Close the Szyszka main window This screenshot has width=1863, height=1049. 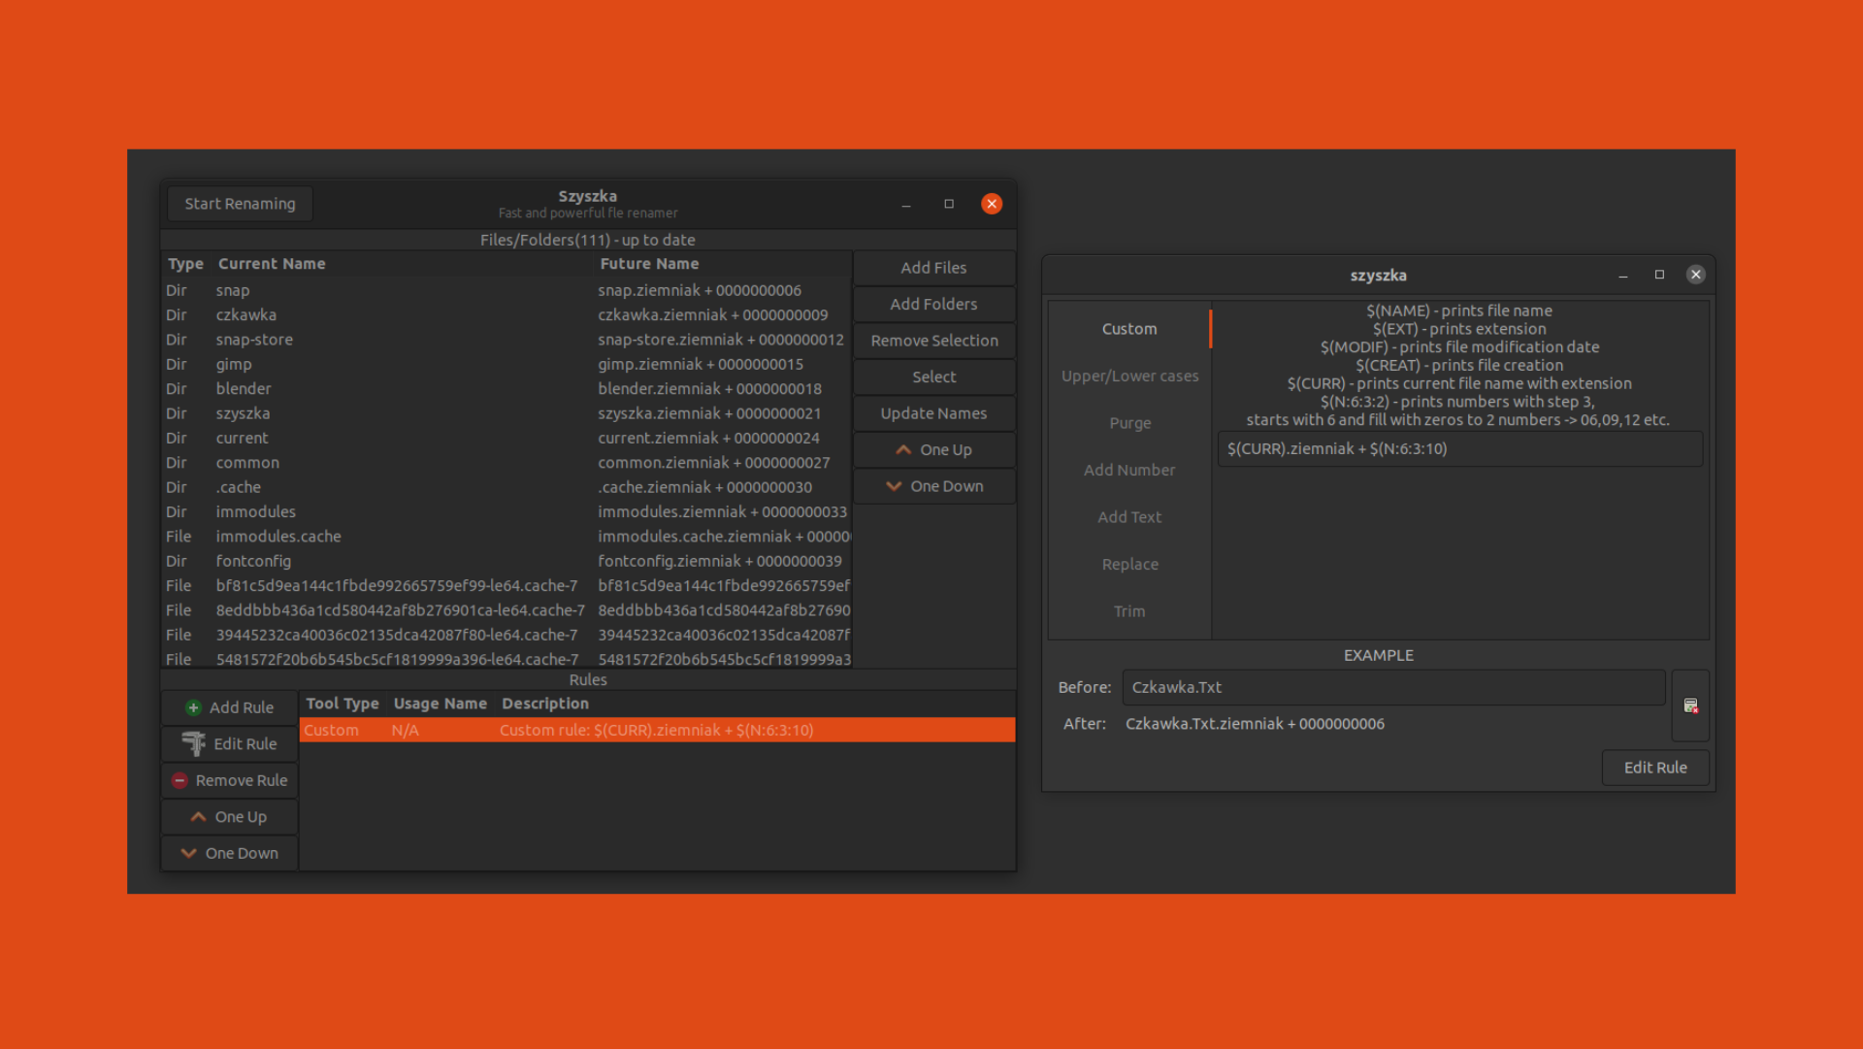coord(992,204)
